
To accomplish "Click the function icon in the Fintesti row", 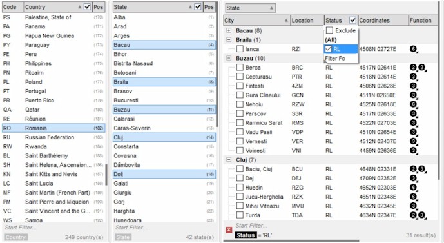I will click(x=413, y=86).
